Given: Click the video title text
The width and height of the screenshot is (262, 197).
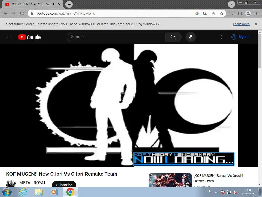Looking at the screenshot, I should [62, 174].
